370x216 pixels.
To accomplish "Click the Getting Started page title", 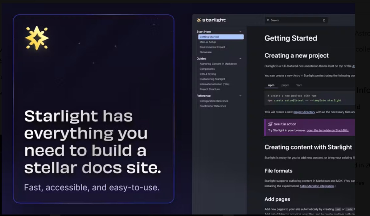I will [291, 38].
